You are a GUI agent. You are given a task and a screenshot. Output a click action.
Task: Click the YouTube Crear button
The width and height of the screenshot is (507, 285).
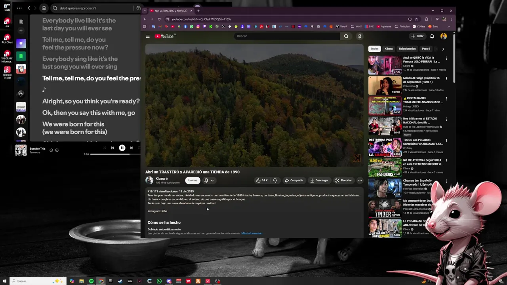click(x=417, y=36)
